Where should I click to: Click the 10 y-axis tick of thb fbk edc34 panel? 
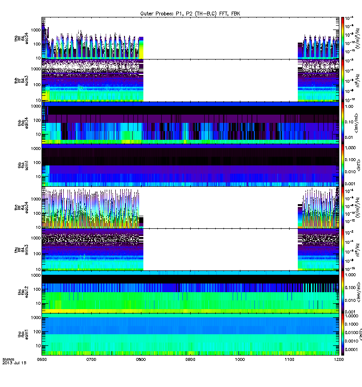pyautogui.click(x=38, y=134)
